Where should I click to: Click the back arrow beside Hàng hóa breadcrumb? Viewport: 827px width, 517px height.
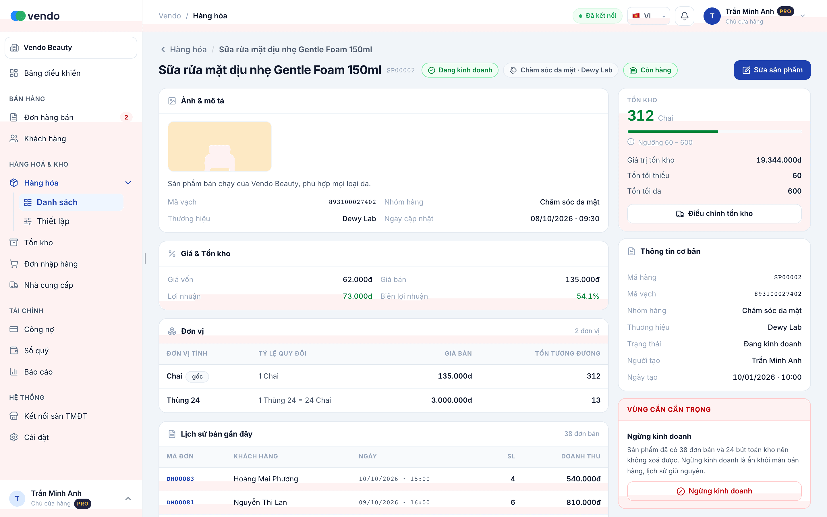(x=163, y=50)
